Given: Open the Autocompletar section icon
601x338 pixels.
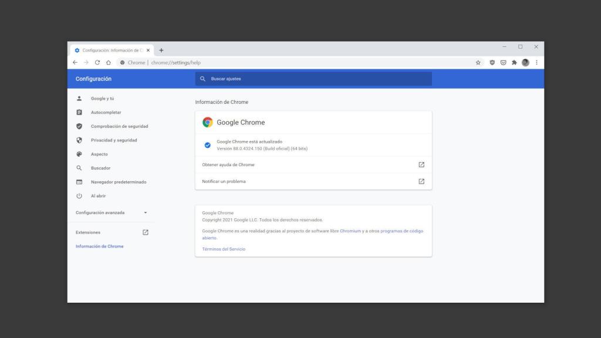Looking at the screenshot, I should coord(80,112).
